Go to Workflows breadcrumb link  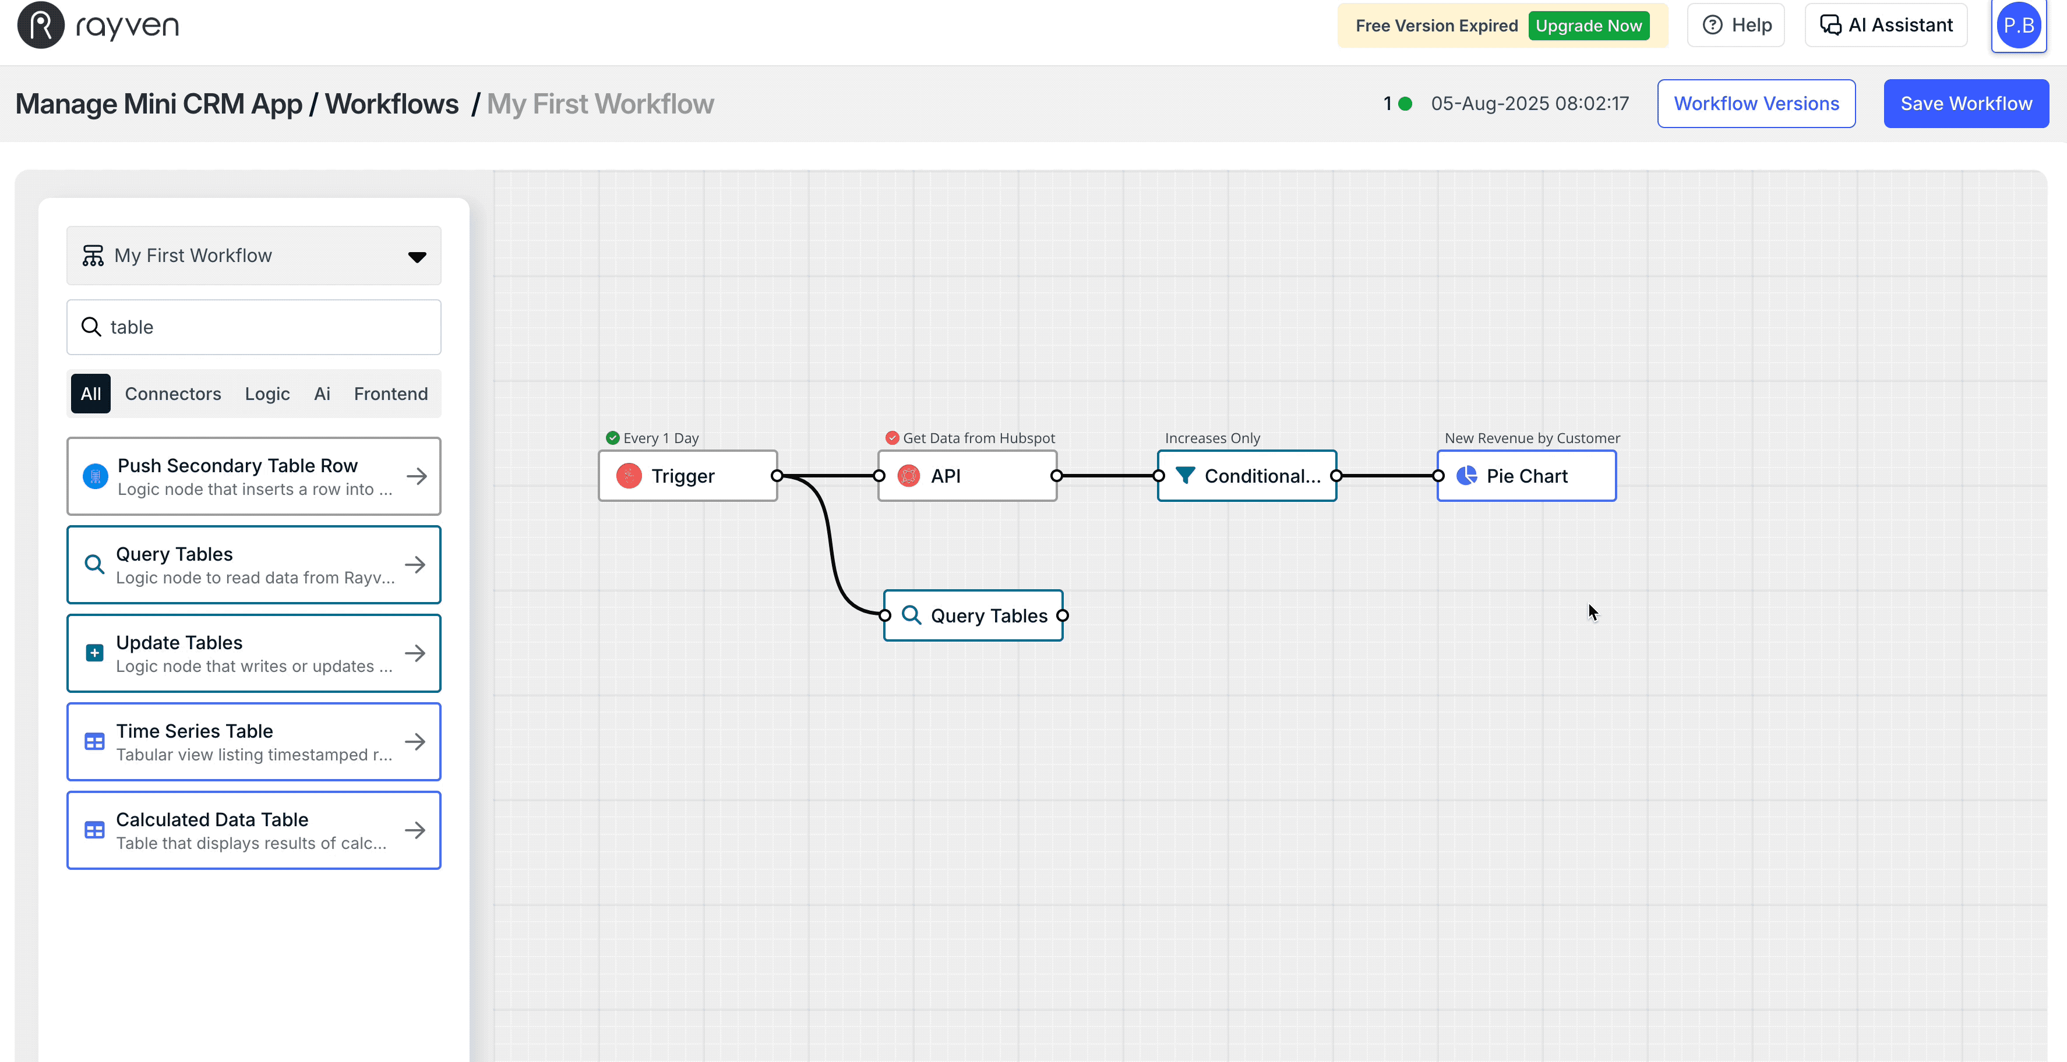click(x=391, y=104)
